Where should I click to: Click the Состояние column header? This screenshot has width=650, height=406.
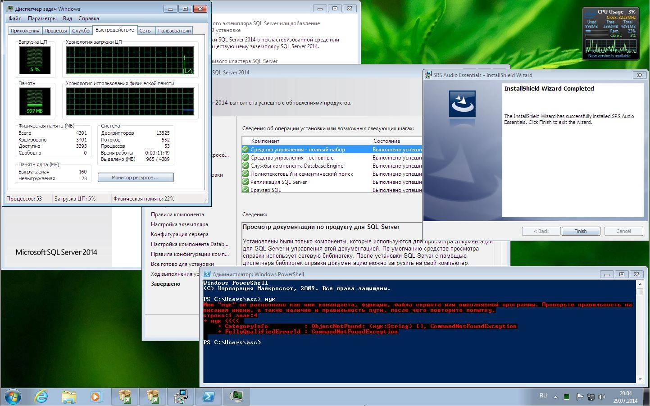pos(396,141)
